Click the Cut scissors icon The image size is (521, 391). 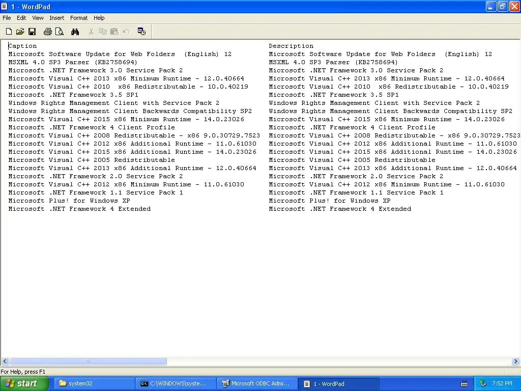pyautogui.click(x=91, y=32)
